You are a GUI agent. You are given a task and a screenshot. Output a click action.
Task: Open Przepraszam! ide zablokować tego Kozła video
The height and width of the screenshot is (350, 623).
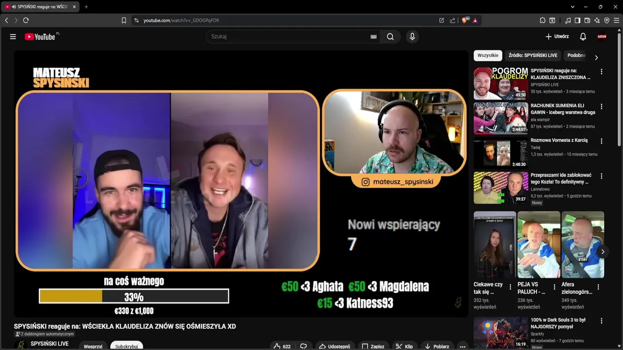[x=501, y=188]
